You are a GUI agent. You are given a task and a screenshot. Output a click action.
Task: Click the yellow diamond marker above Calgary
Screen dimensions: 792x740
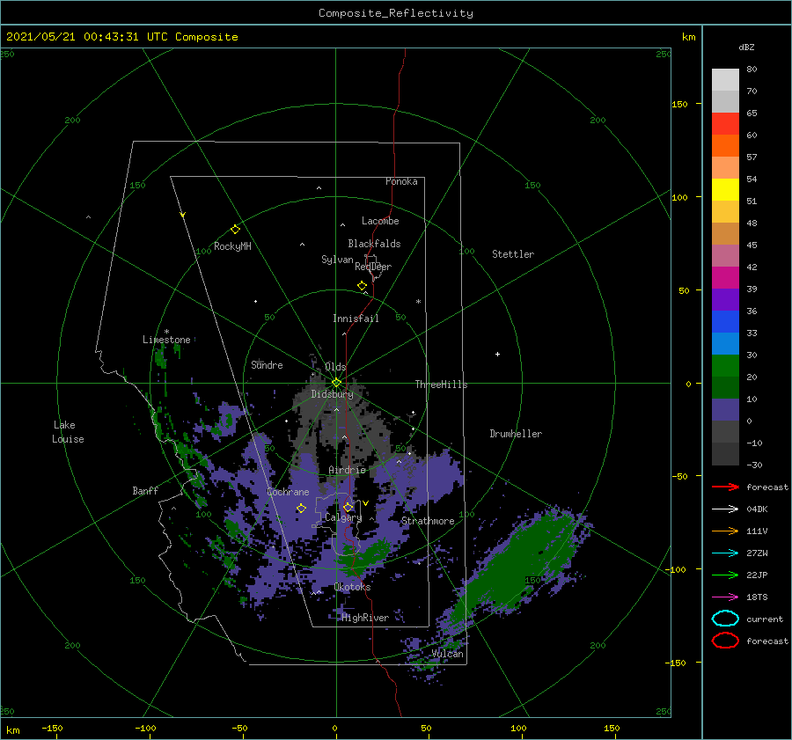point(348,507)
